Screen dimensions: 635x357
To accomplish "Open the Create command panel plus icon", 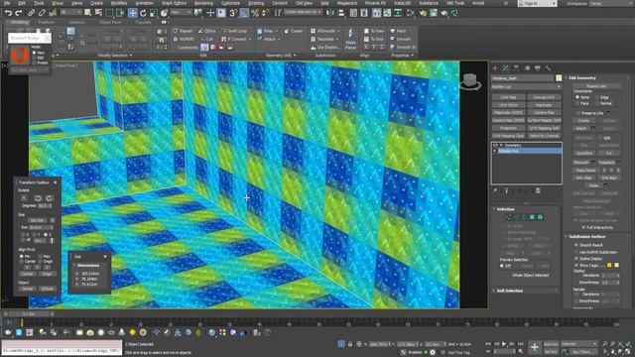I will pos(495,68).
